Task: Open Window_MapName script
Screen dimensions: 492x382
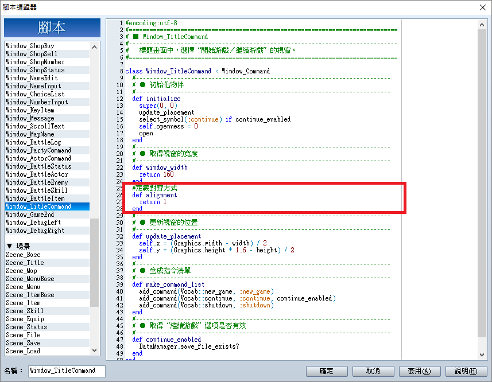Action: coord(48,134)
